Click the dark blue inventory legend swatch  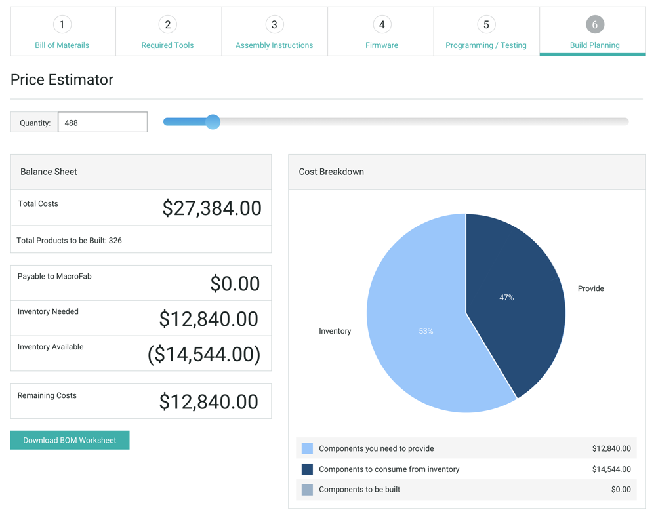tap(307, 469)
